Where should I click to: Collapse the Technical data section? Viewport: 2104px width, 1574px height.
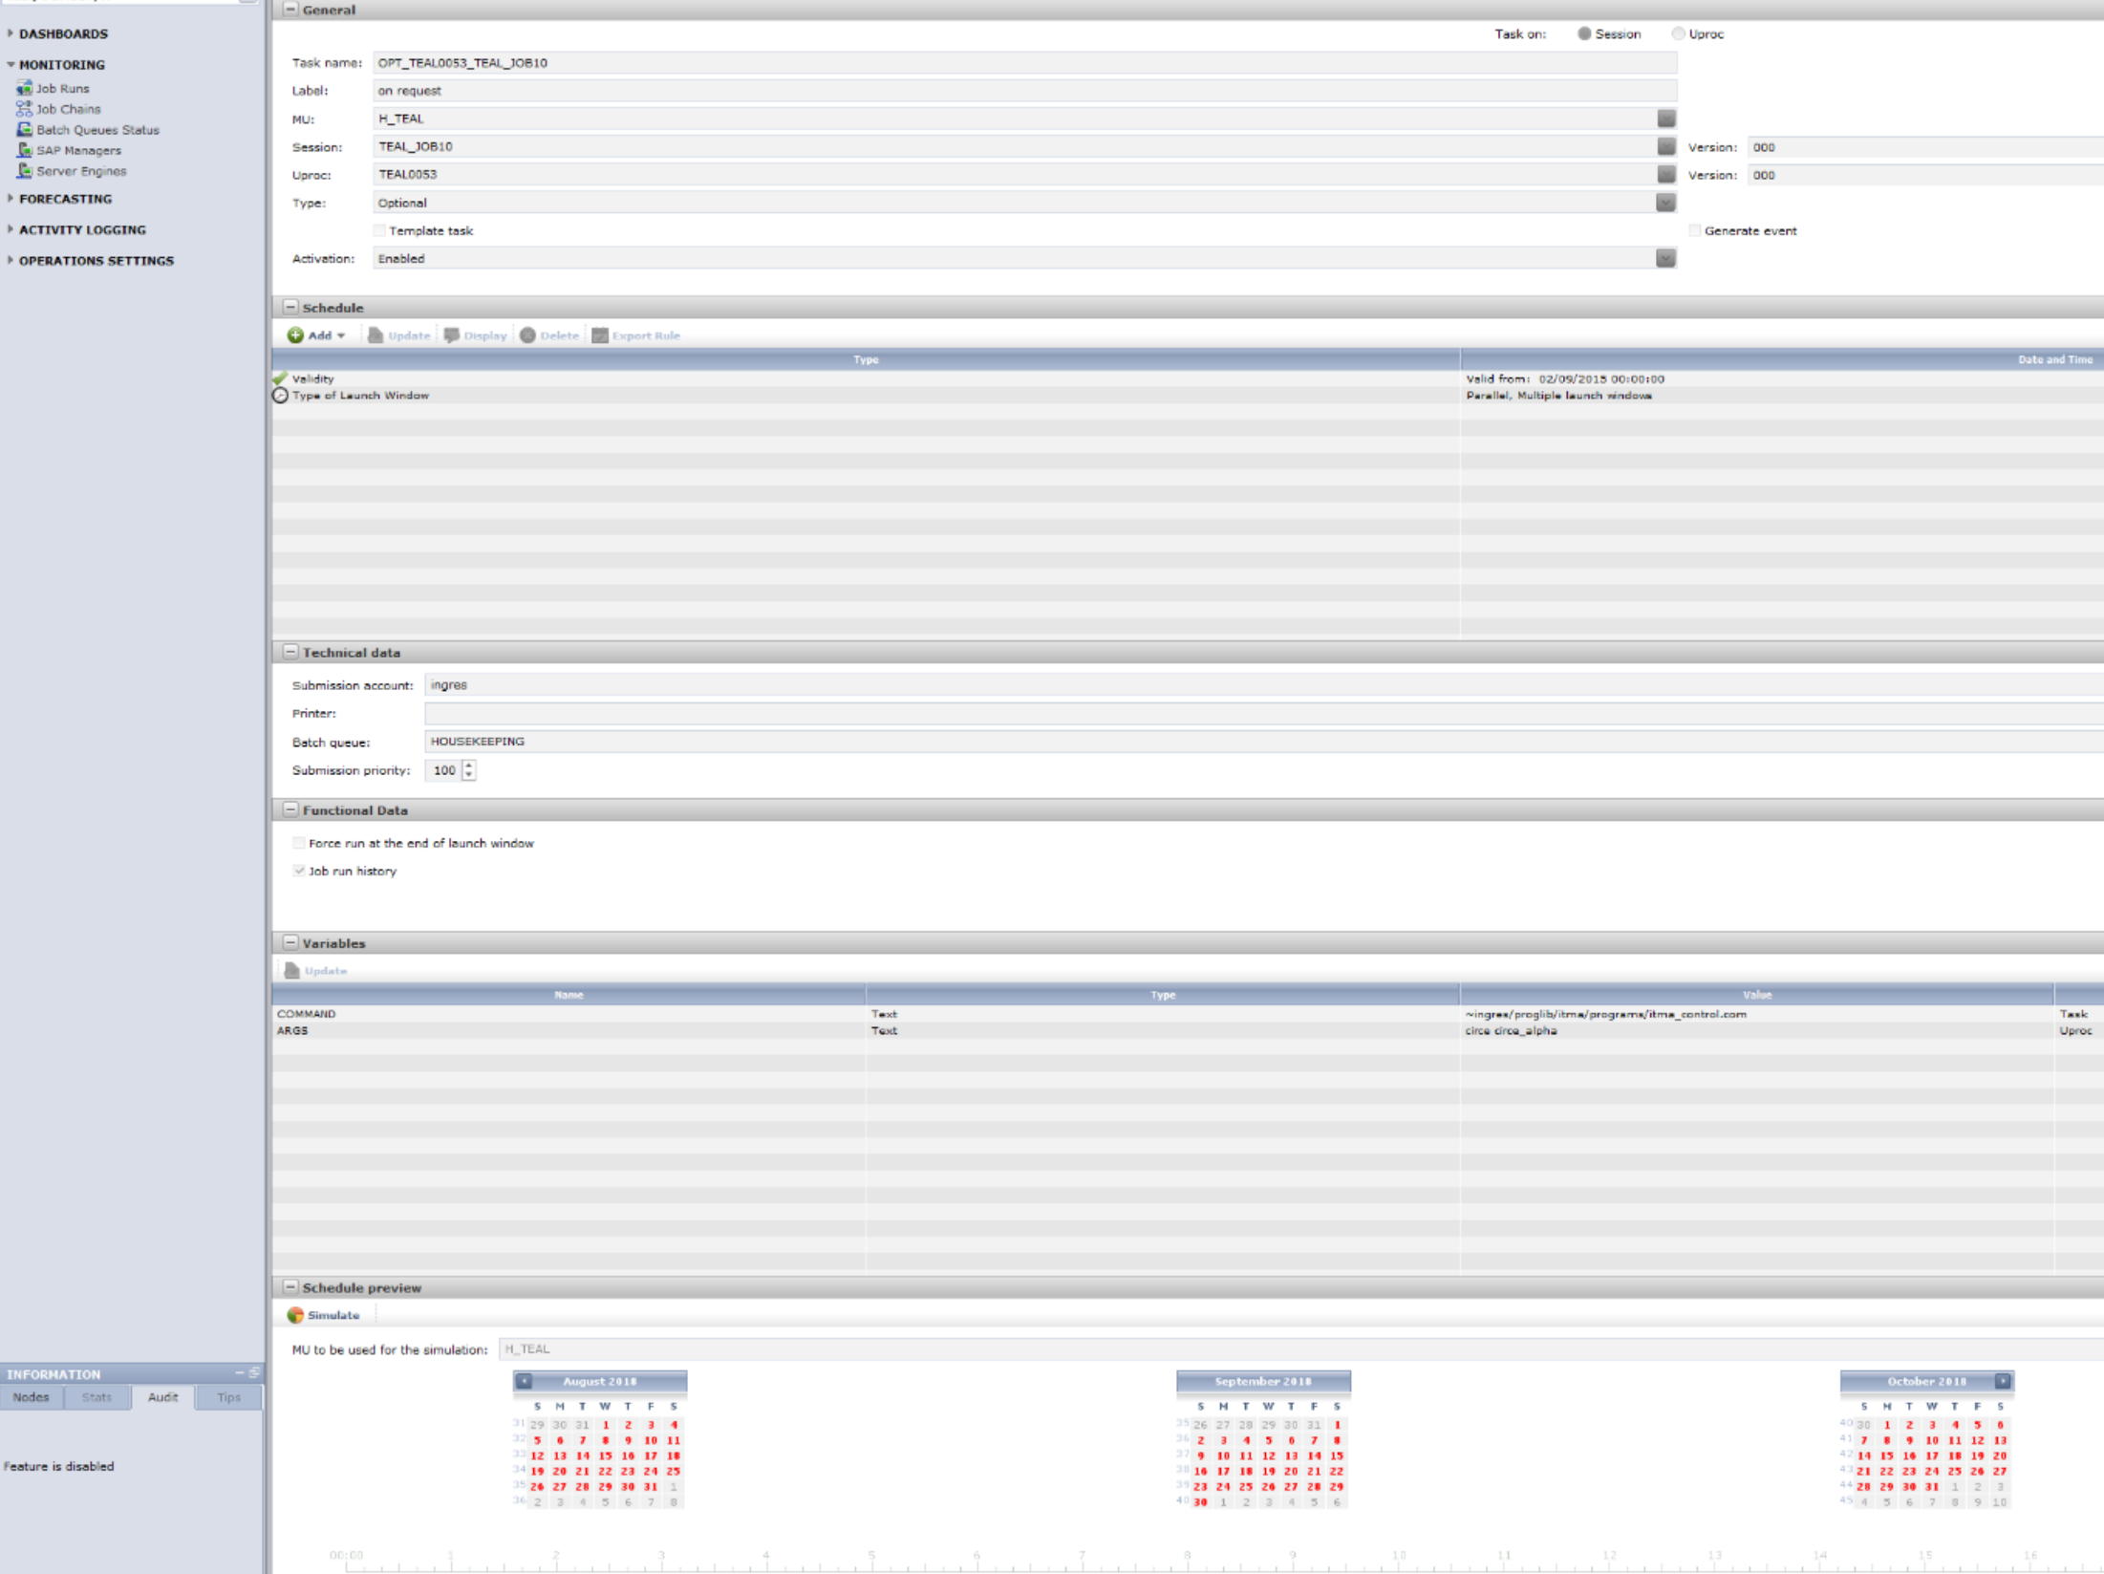(290, 652)
